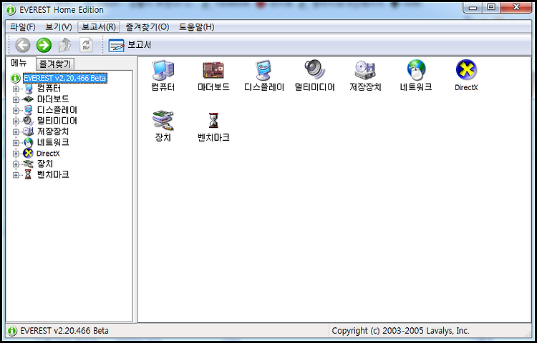537x343 pixels.
Task: Click the status bar version text
Action: [x=64, y=331]
